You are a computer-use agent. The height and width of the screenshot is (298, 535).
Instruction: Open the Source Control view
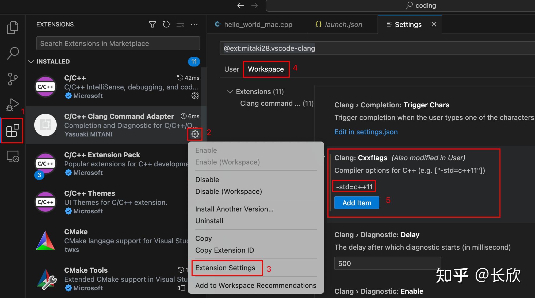(12, 79)
